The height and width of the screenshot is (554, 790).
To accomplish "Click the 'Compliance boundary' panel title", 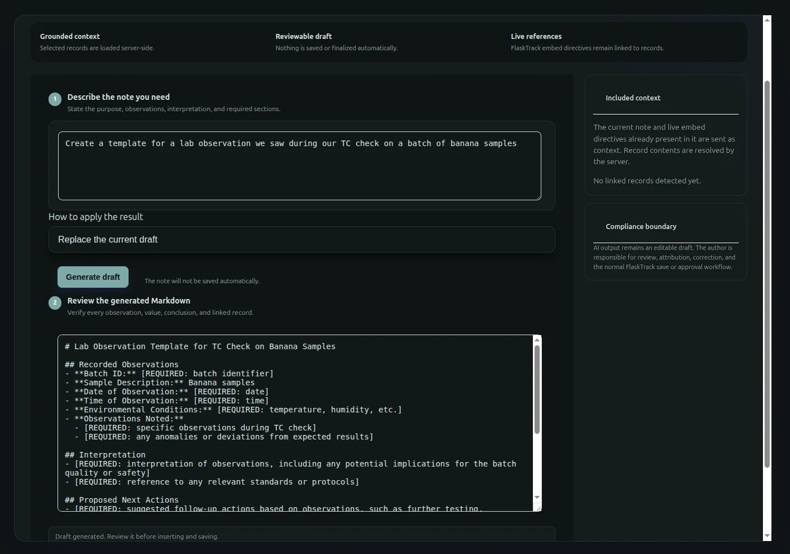I will coord(641,226).
